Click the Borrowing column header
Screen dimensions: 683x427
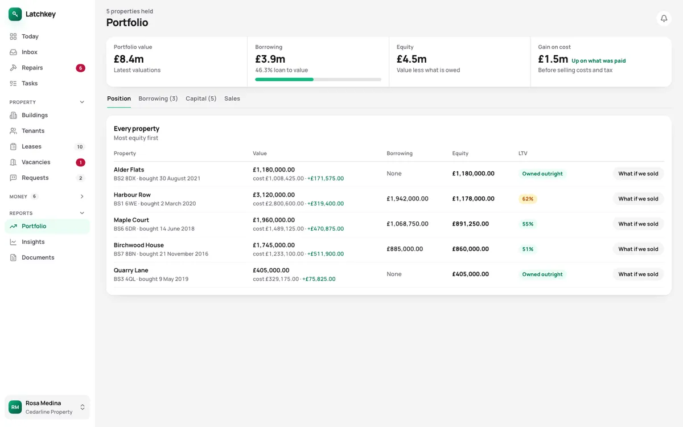coord(400,154)
